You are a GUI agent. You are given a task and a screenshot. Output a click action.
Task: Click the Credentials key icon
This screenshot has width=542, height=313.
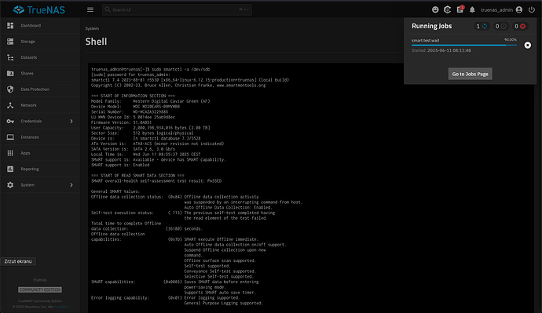10,121
